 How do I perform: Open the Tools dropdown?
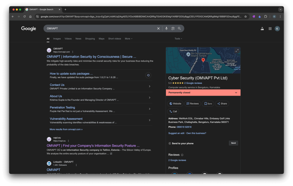178,39
